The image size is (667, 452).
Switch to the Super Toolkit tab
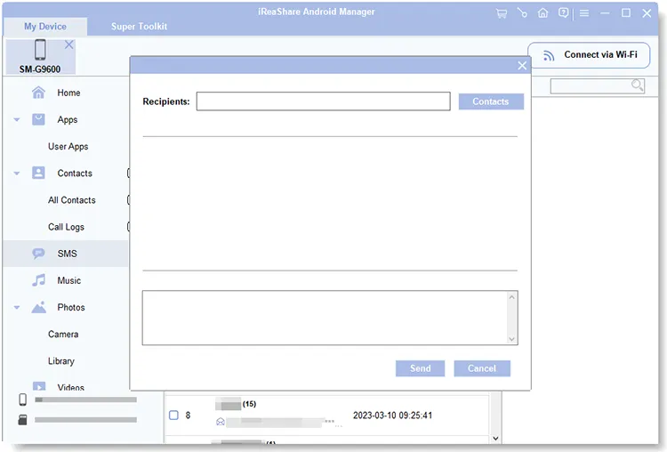coord(139,27)
